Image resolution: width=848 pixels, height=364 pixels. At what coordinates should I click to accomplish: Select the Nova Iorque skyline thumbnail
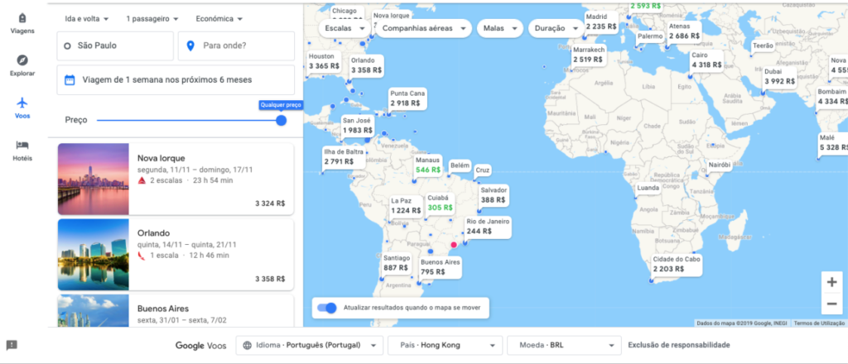pos(93,180)
